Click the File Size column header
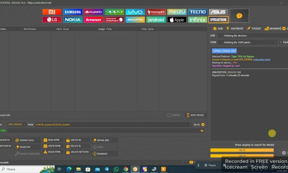This screenshot has height=173, width=288. pos(147,29)
